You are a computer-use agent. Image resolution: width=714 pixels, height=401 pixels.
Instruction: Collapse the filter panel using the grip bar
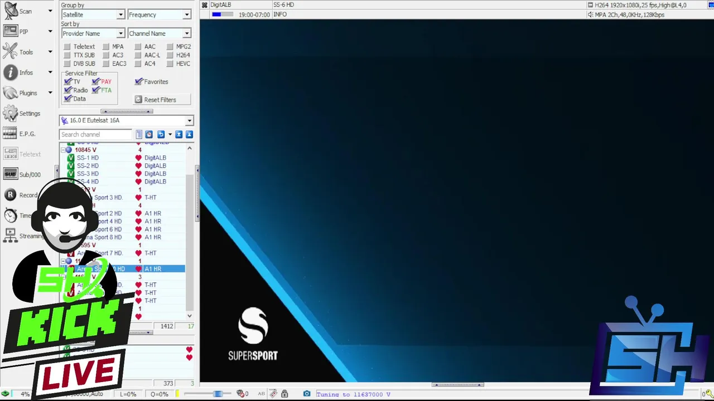pos(127,111)
